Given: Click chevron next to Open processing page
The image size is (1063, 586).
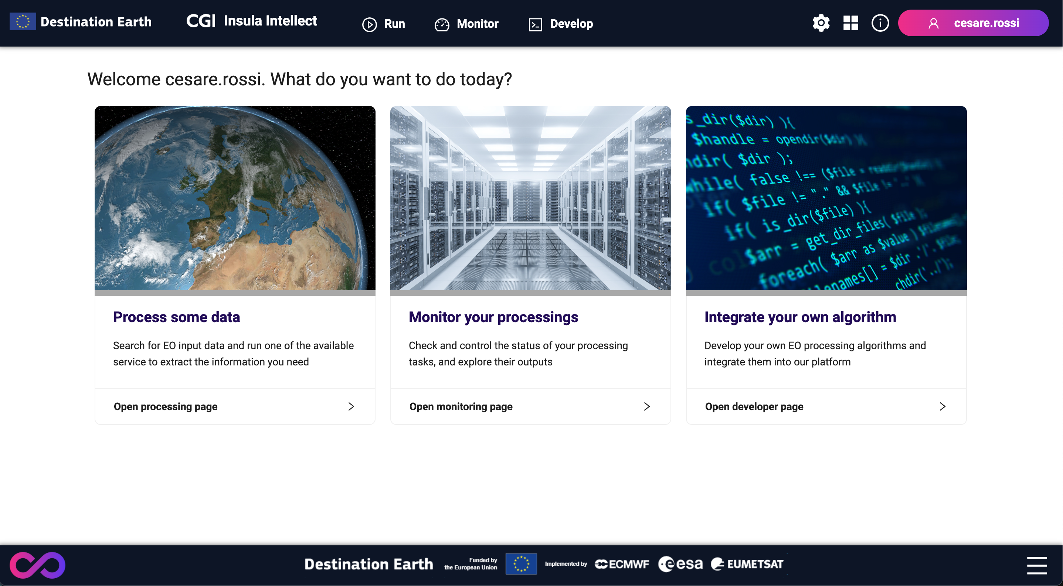Looking at the screenshot, I should 351,406.
